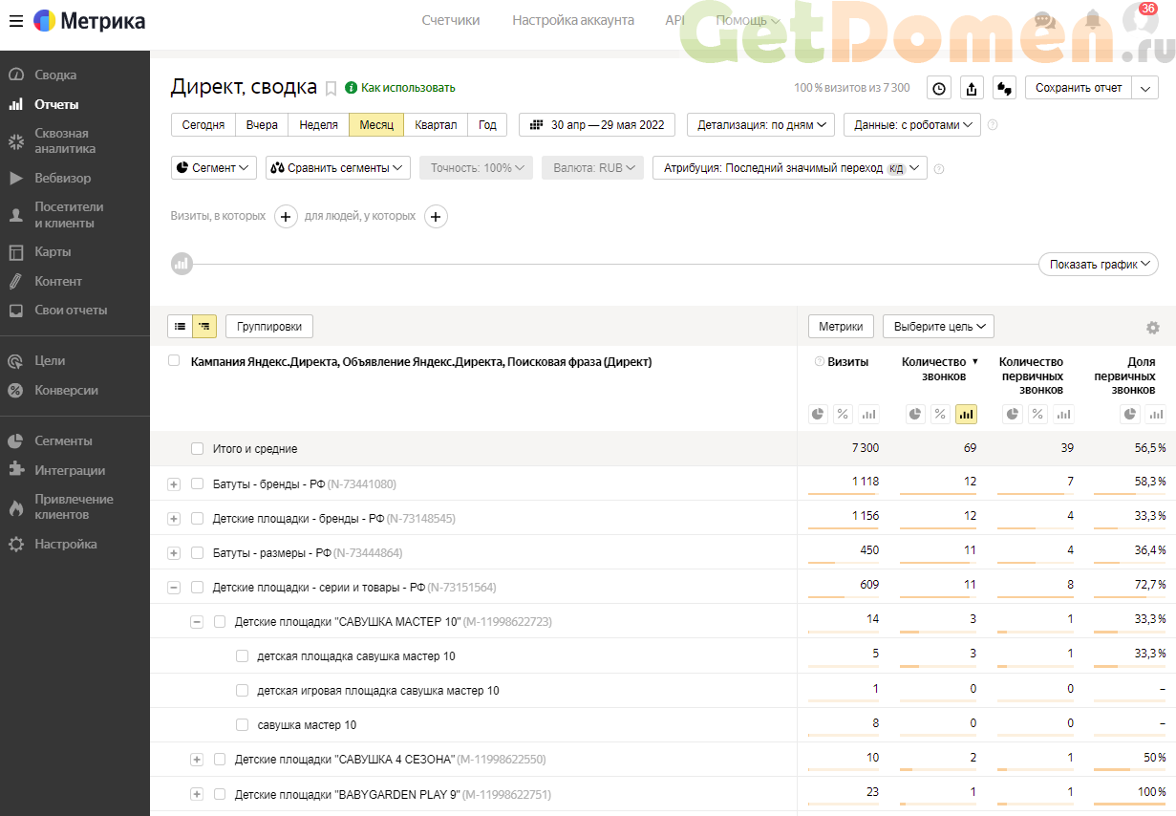Screen dimensions: 1176x816
Task: Select the Квартал period tab
Action: coord(436,125)
